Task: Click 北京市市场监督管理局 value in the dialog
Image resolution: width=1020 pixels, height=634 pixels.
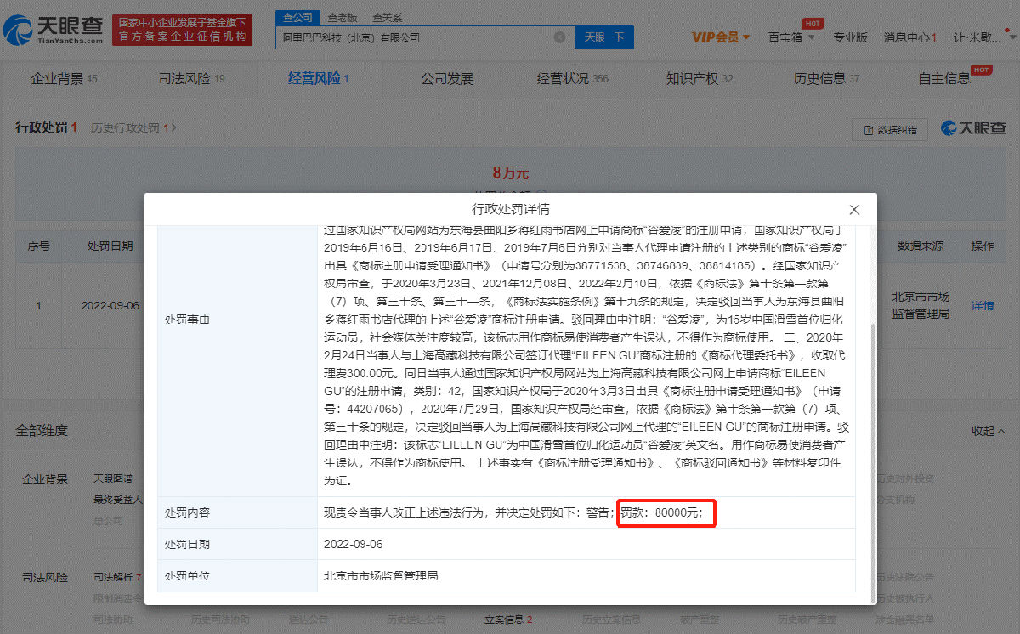Action: tap(381, 575)
